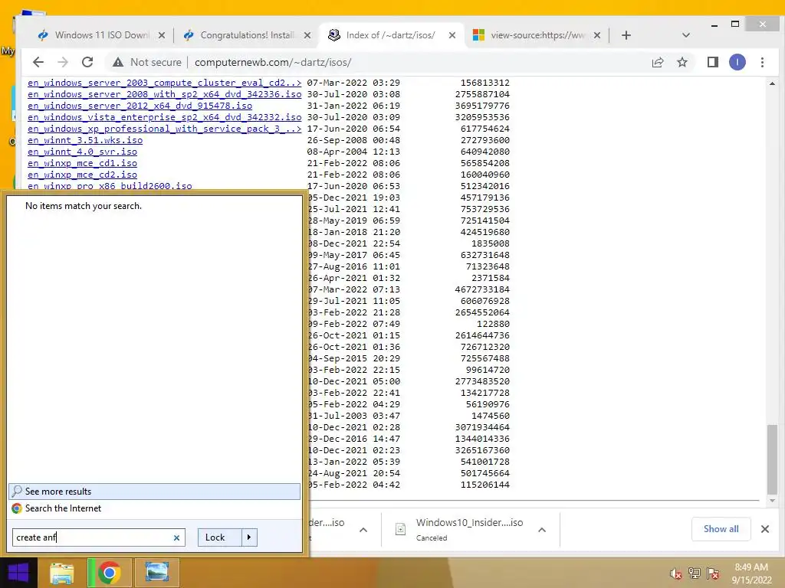Click the network tray icon
Image resolution: width=785 pixels, height=588 pixels.
[695, 574]
